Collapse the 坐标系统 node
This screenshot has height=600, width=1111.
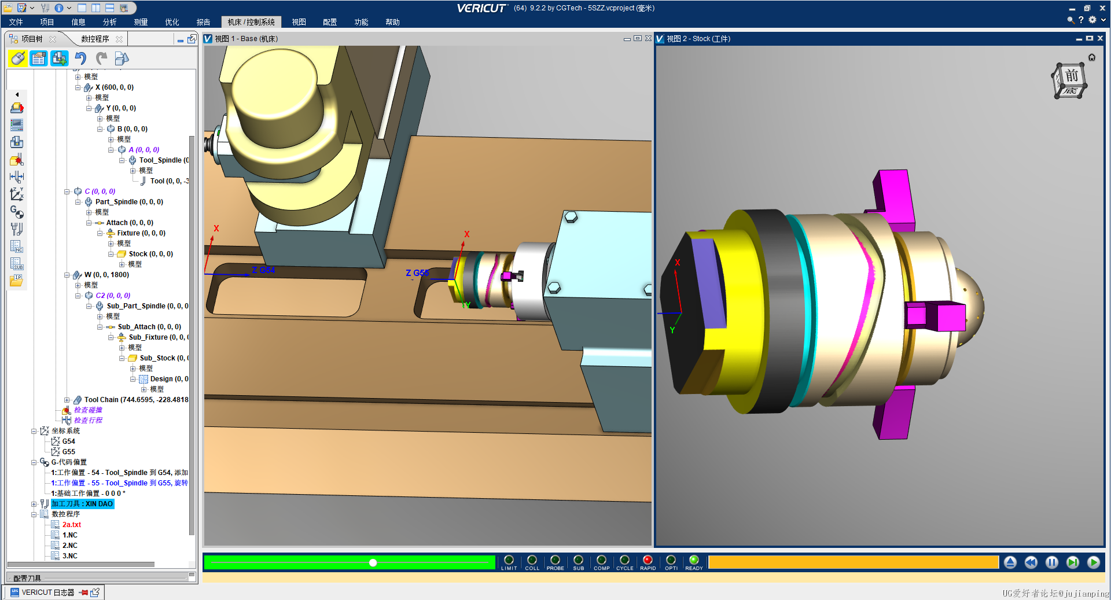[x=34, y=431]
